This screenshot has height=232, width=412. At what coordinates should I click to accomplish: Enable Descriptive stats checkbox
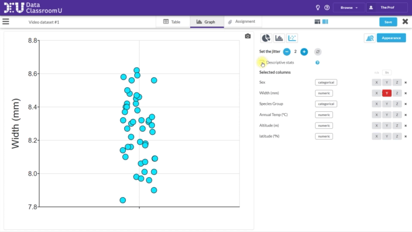point(262,62)
